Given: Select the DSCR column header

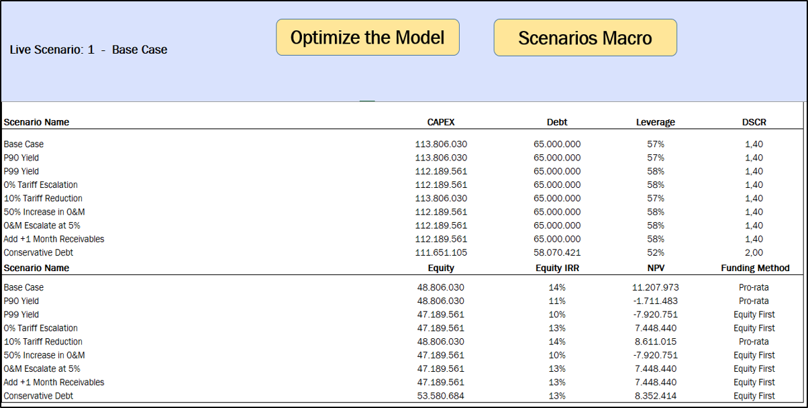Looking at the screenshot, I should (x=754, y=122).
